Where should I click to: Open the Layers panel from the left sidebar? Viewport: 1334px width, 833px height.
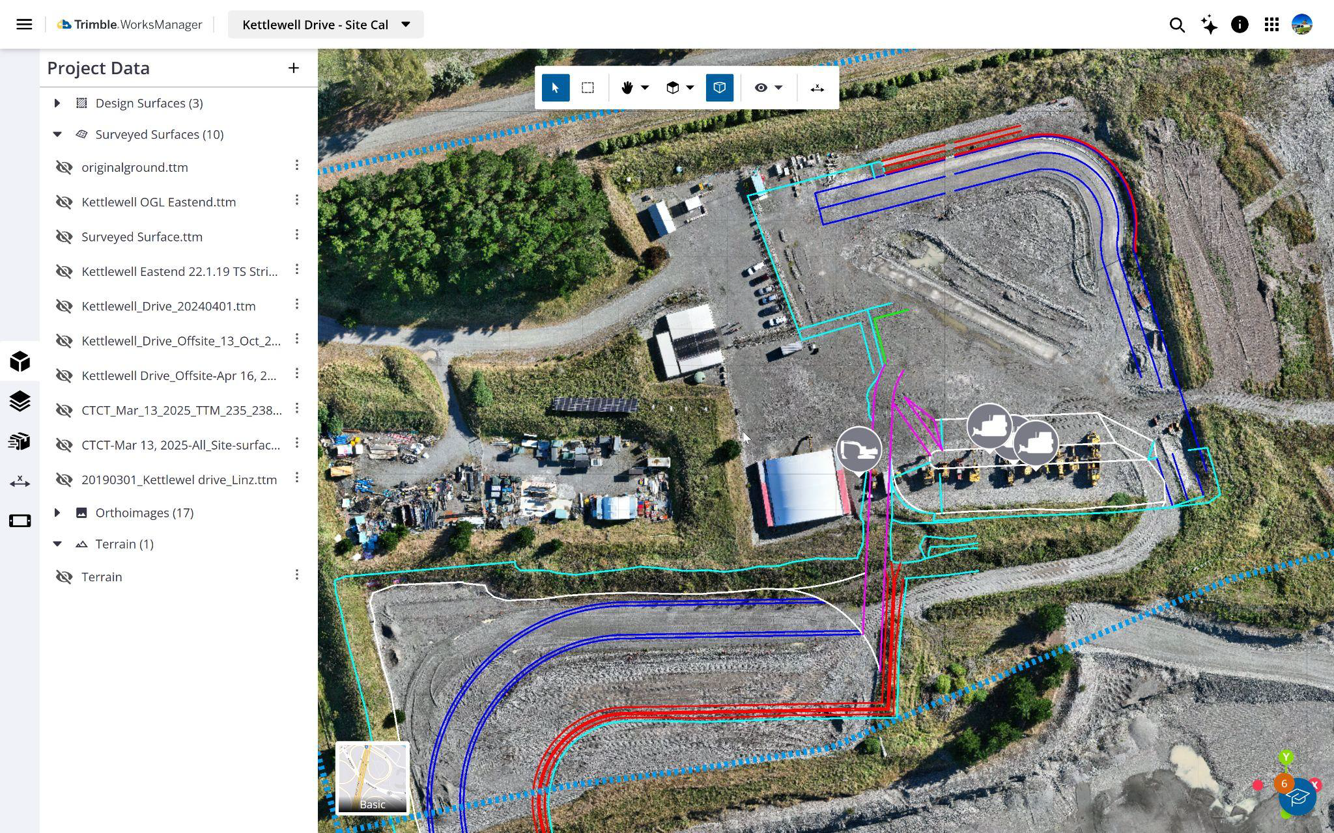20,402
